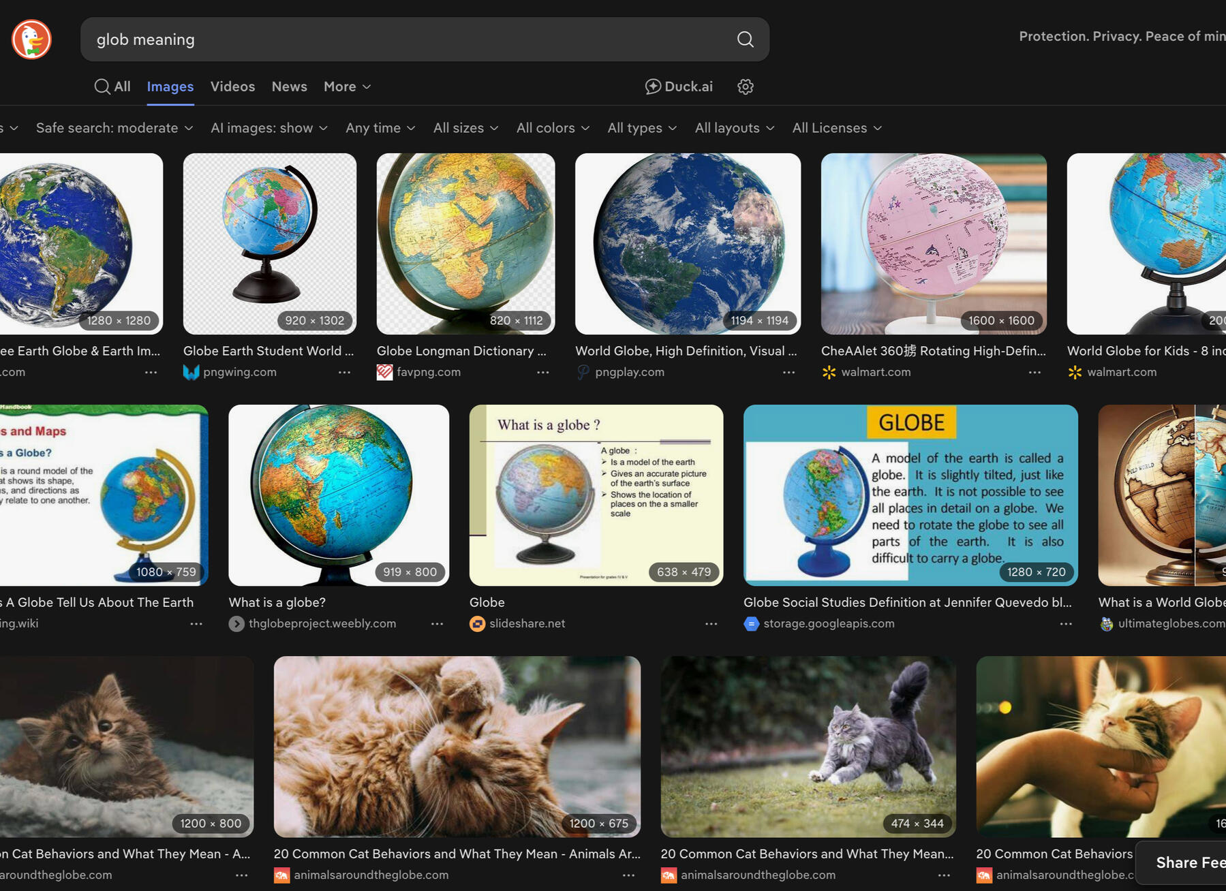Open the three-dot menu for favpng.com result

(542, 372)
